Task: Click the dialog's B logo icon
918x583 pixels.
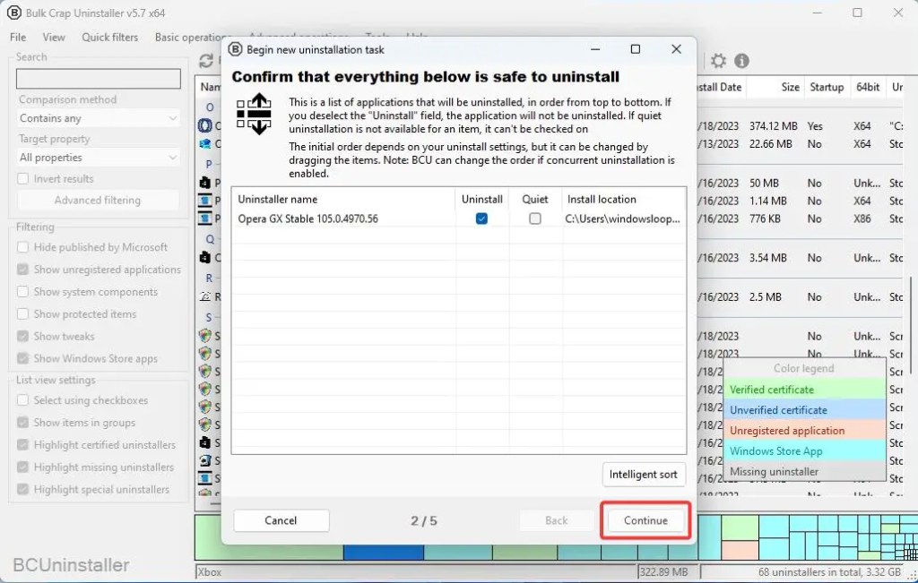Action: pyautogui.click(x=236, y=49)
